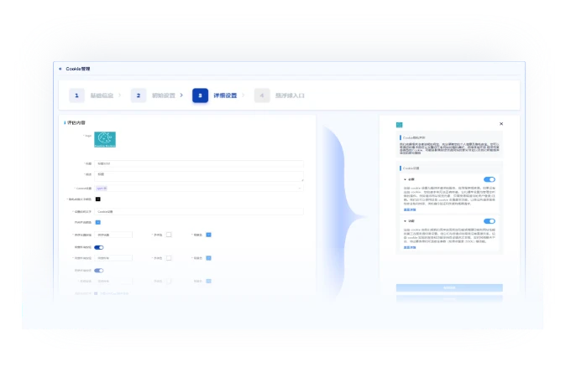Screen dimensions: 571x367
Task: Click the arrow after 初始设置 step
Action: pos(182,96)
